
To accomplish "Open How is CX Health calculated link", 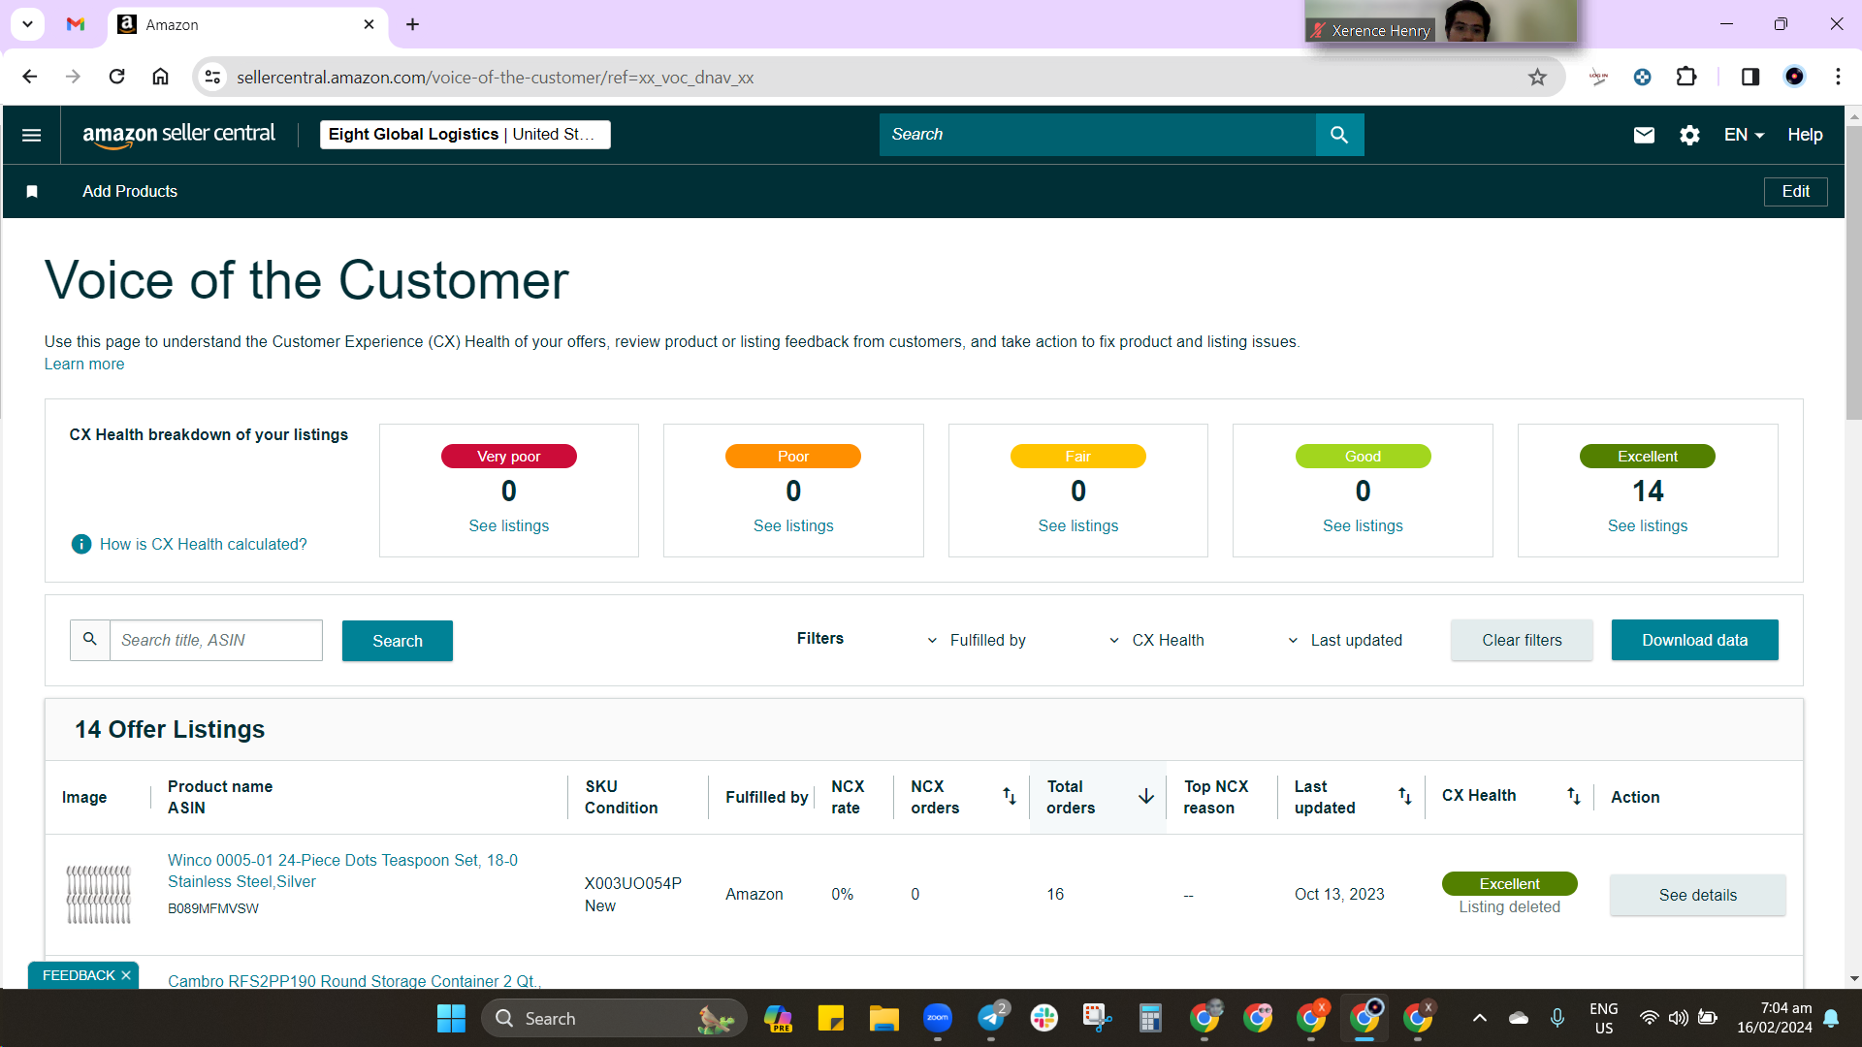I will [x=203, y=544].
